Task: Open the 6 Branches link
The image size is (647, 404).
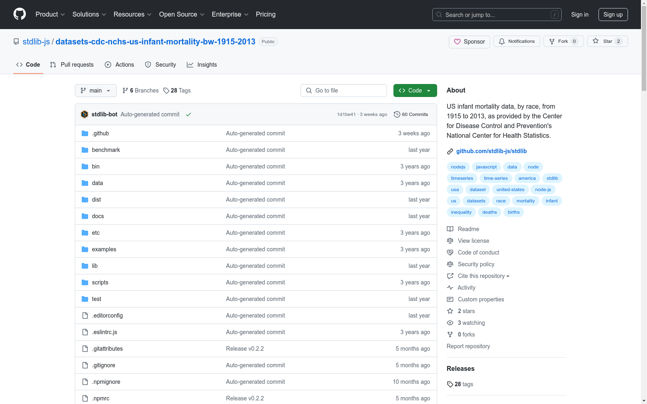Action: point(141,90)
